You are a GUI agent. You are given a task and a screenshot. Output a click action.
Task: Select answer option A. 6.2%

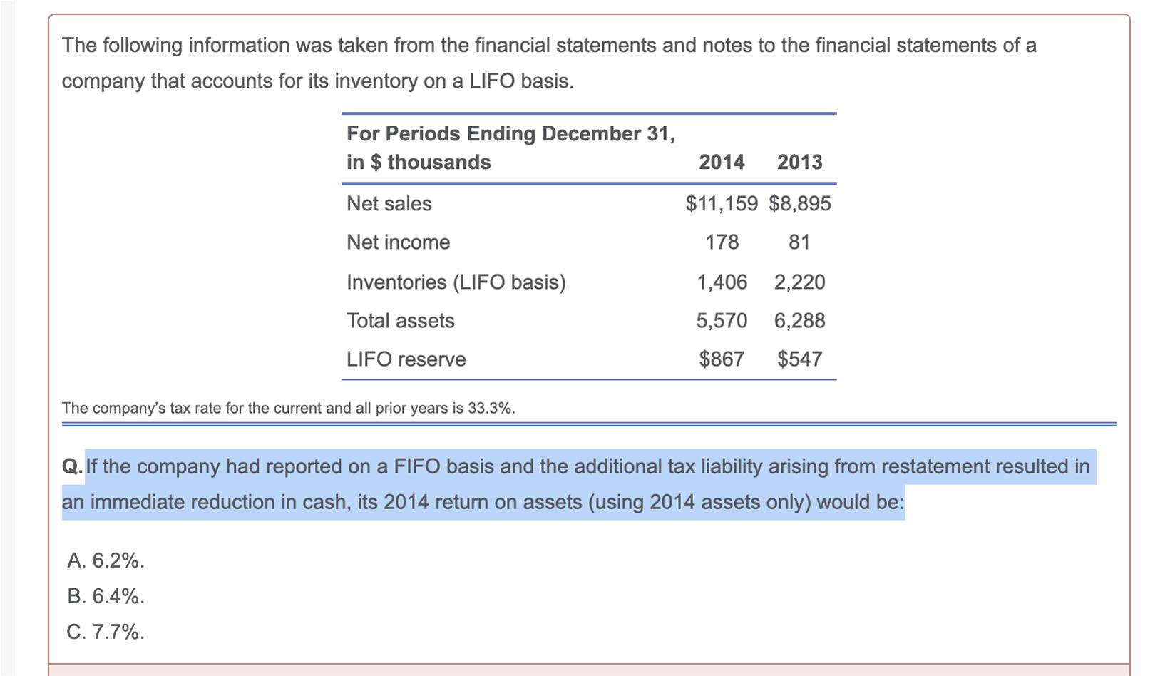tap(106, 560)
